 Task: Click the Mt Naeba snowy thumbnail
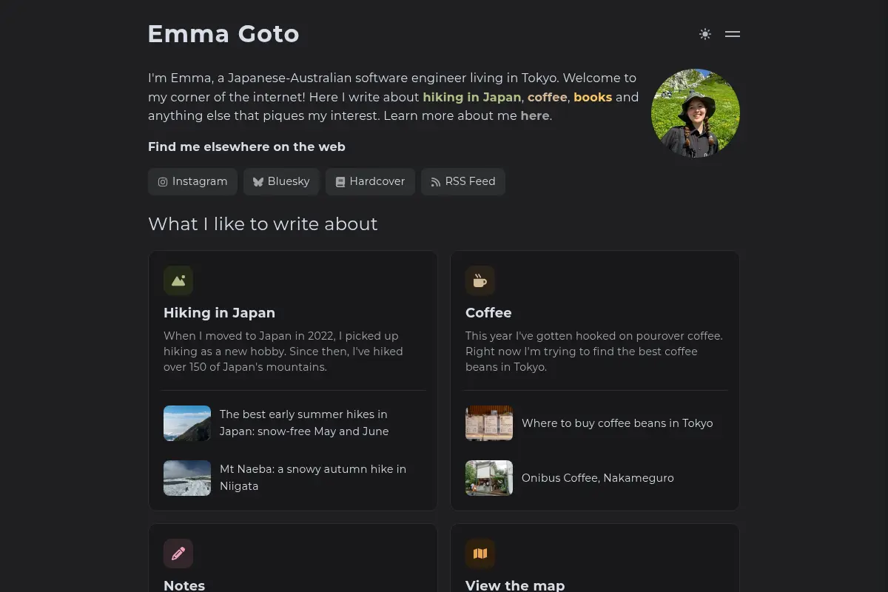tap(187, 478)
